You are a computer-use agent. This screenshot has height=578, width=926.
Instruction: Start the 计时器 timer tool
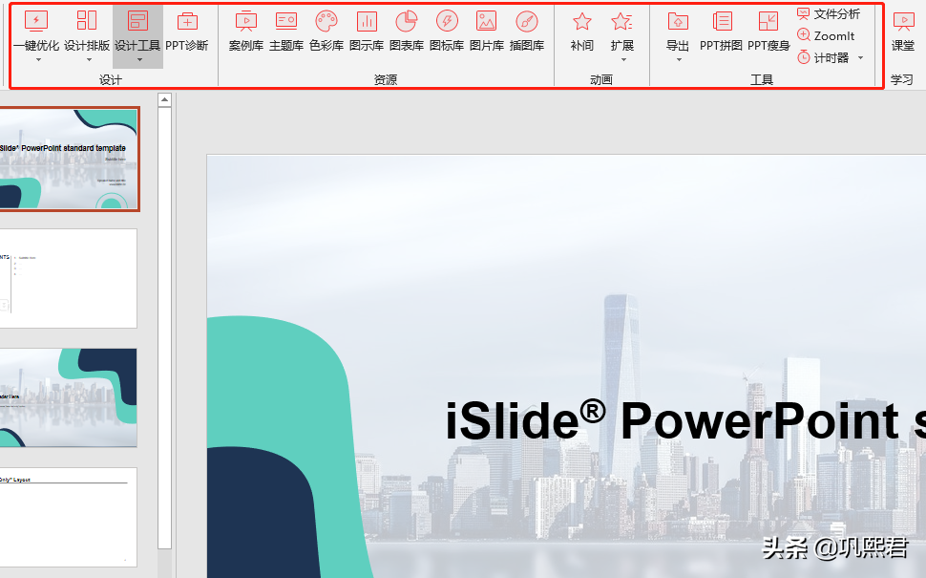coord(823,57)
